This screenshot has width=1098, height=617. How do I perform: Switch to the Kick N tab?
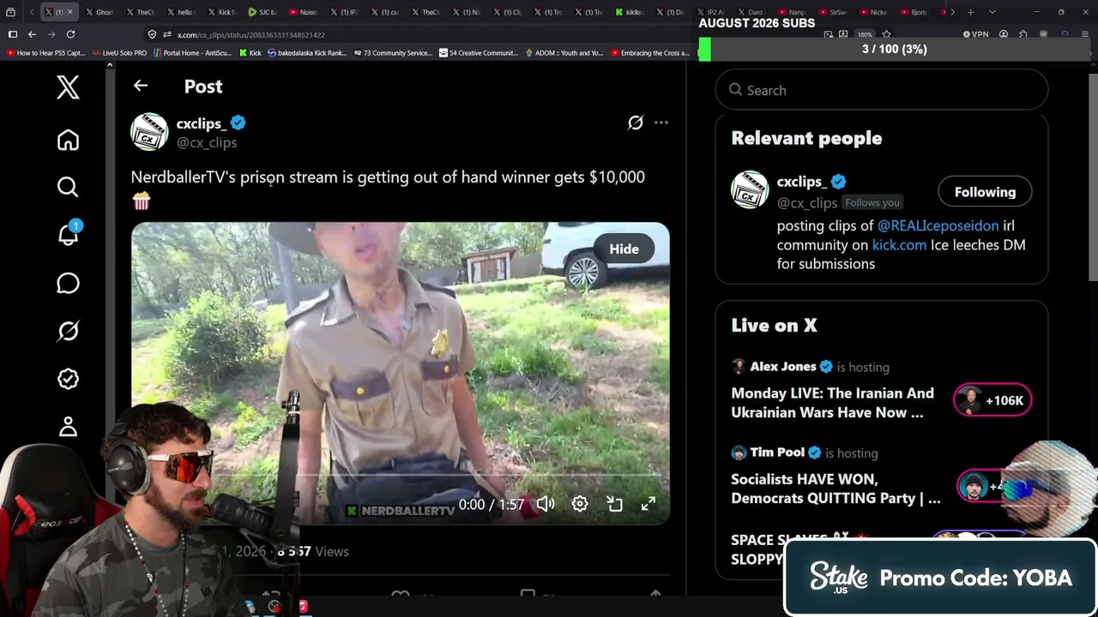[x=220, y=12]
